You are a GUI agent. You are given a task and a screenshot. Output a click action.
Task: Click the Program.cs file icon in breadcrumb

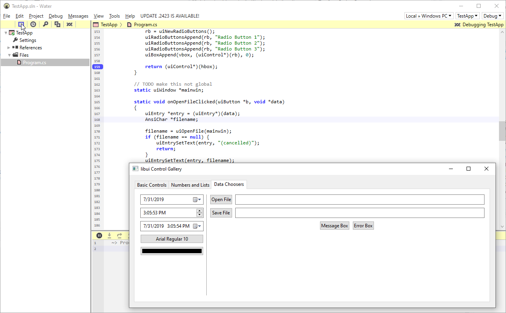coord(129,25)
